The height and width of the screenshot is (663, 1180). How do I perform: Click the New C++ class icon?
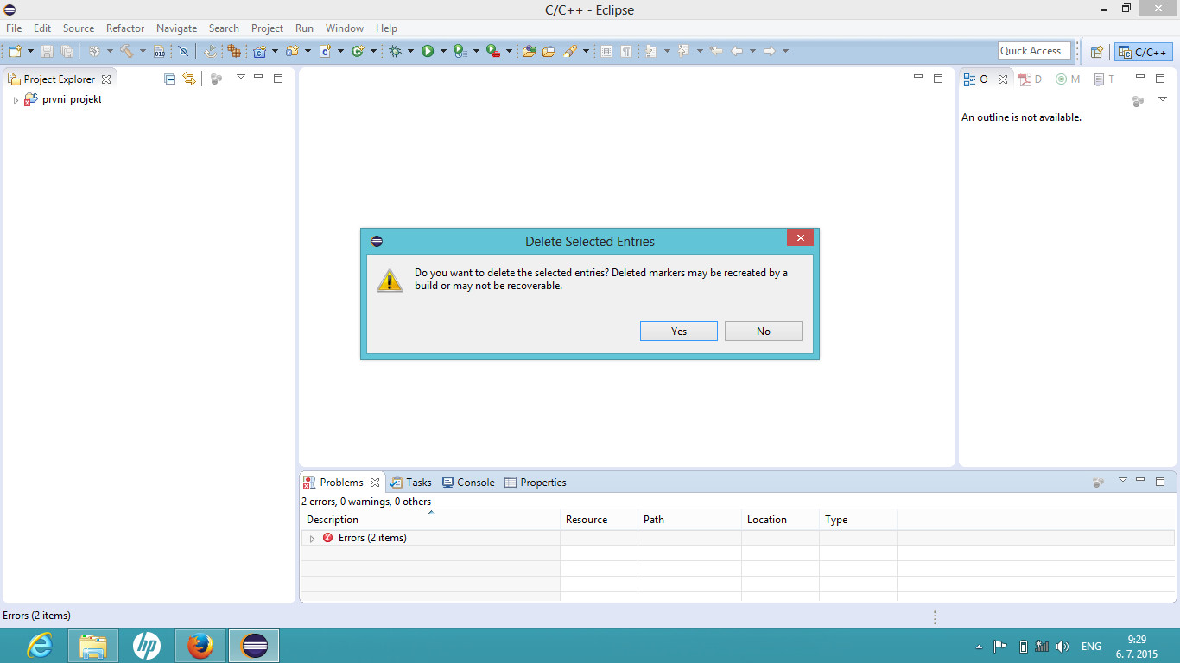(x=358, y=52)
